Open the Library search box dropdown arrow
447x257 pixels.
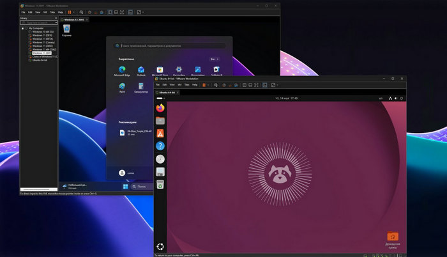point(56,22)
